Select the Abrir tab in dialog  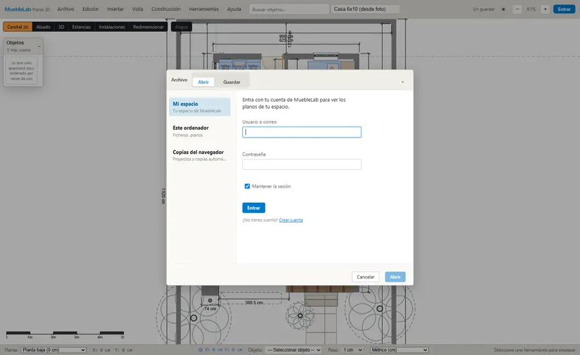(203, 82)
